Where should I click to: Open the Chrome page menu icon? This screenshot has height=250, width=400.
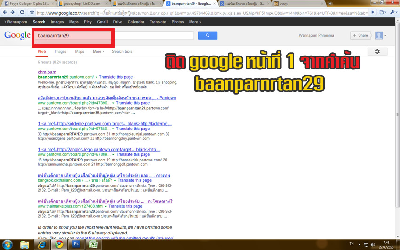(x=382, y=12)
